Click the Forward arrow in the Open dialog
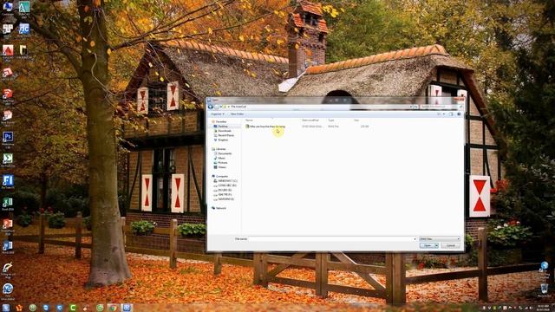This screenshot has width=555, height=312. click(x=216, y=107)
